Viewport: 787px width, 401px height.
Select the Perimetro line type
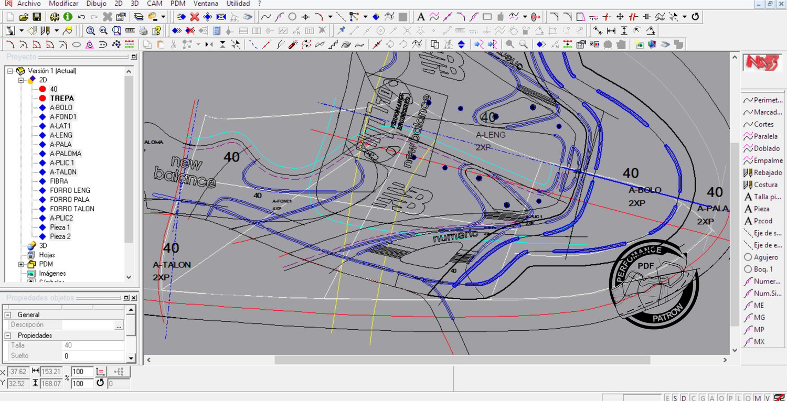pyautogui.click(x=763, y=100)
